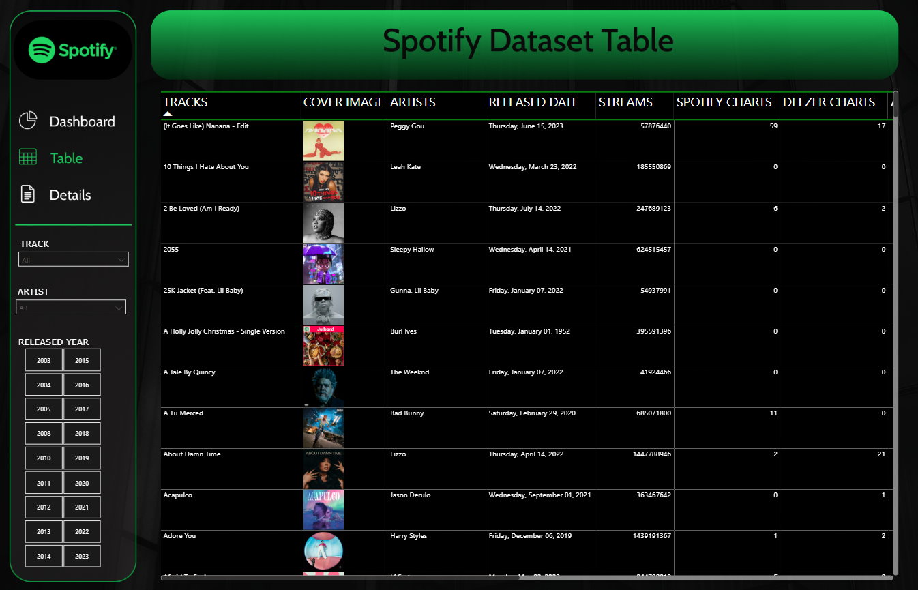Click the 2020 year button

point(82,483)
